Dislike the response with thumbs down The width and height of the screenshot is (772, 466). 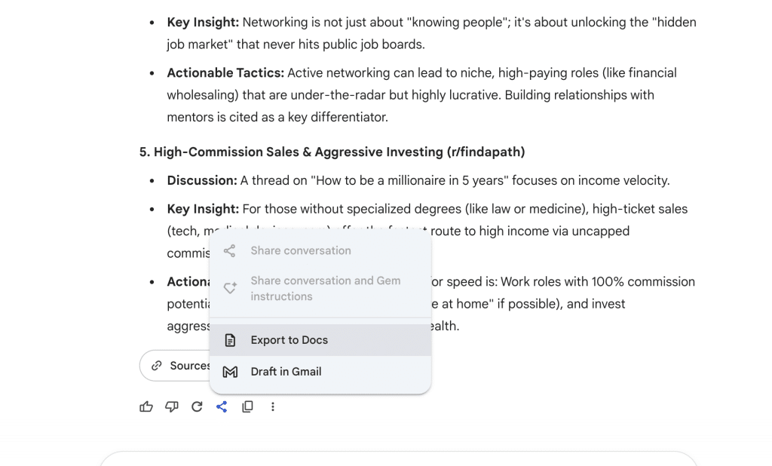tap(171, 406)
